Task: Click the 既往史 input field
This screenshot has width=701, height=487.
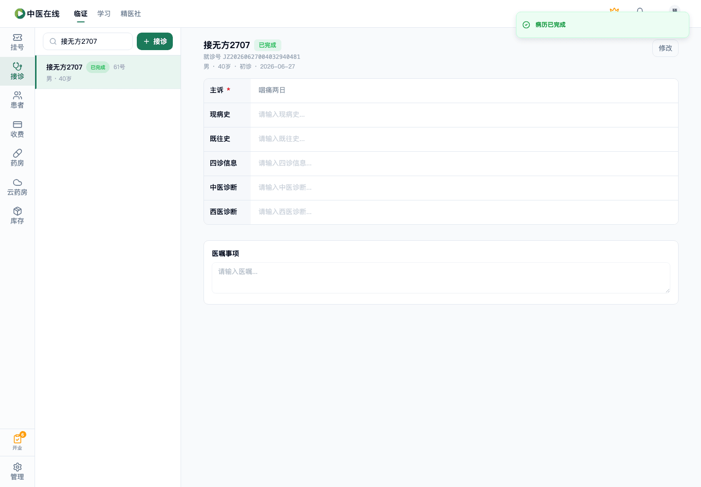Action: pyautogui.click(x=464, y=139)
